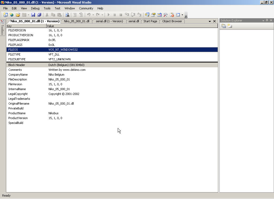Open the Toolbar Options overflow arrow
This screenshot has width=274, height=199.
pos(186,16)
